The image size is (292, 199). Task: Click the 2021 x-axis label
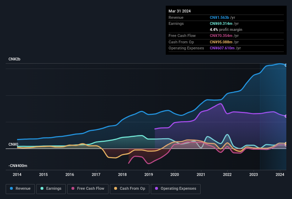201,174
